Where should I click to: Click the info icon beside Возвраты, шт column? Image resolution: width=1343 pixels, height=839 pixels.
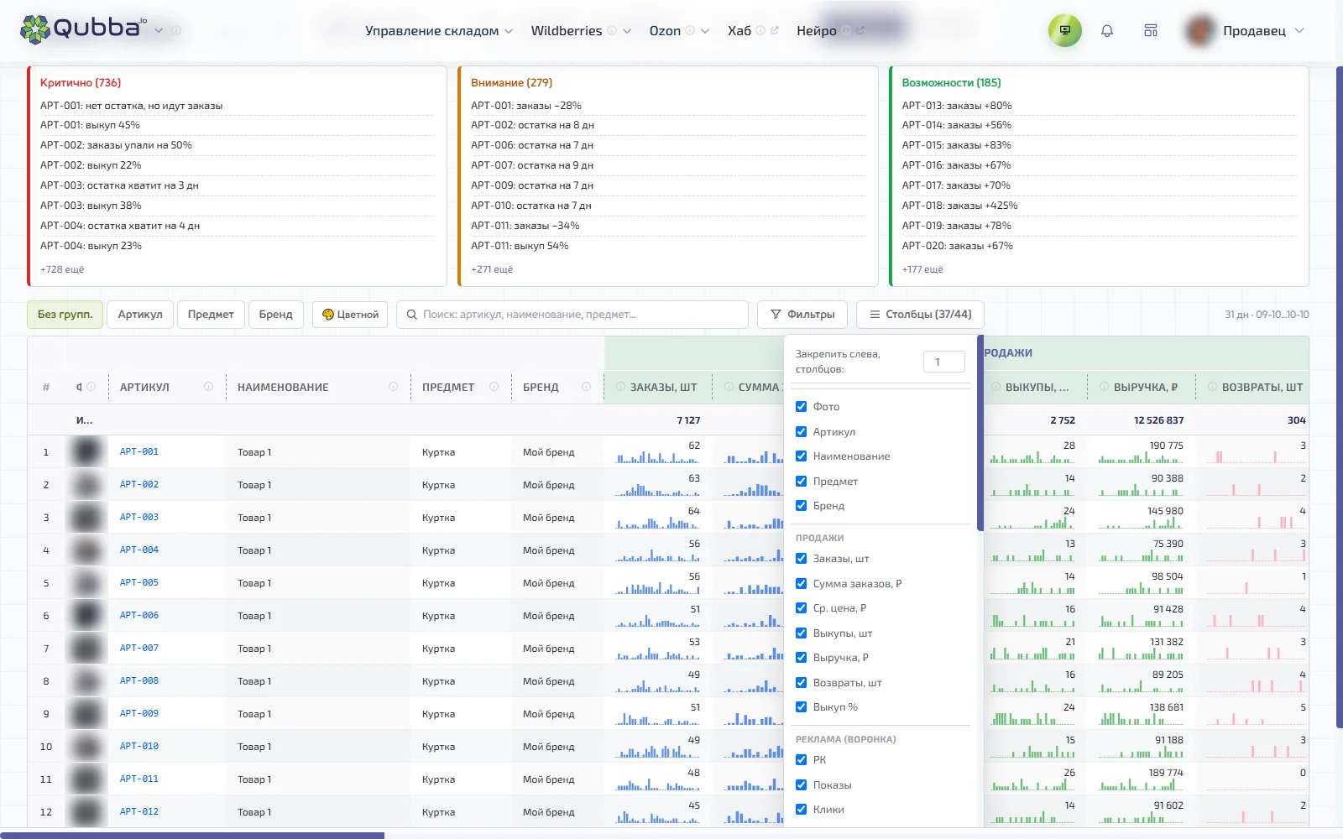pos(1212,387)
